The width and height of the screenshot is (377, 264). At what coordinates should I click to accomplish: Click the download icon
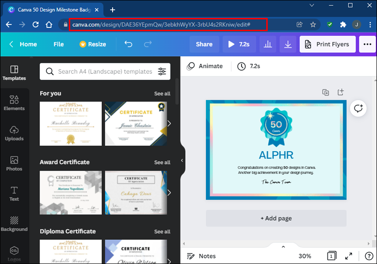click(288, 44)
